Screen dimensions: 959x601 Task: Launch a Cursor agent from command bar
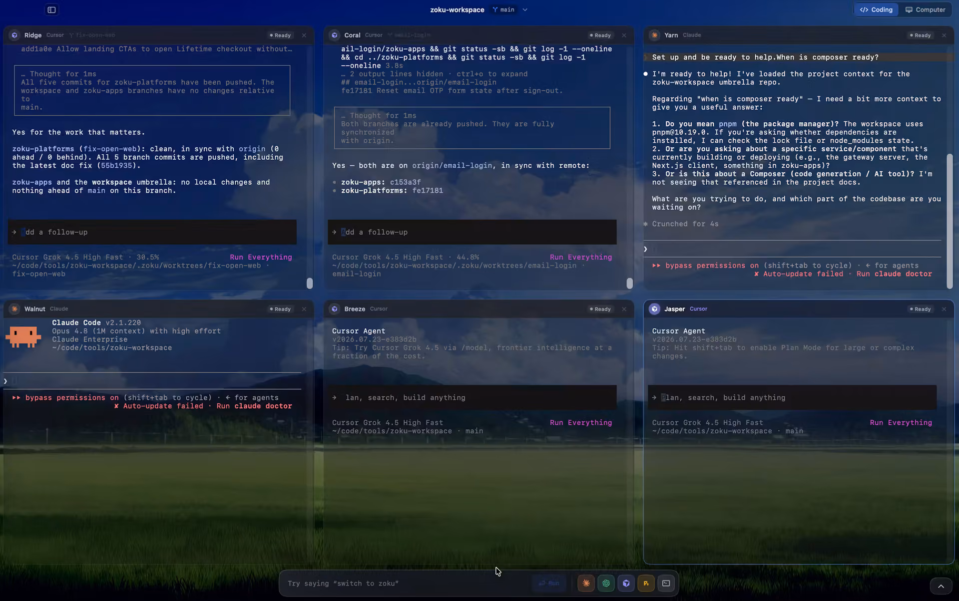coord(626,584)
